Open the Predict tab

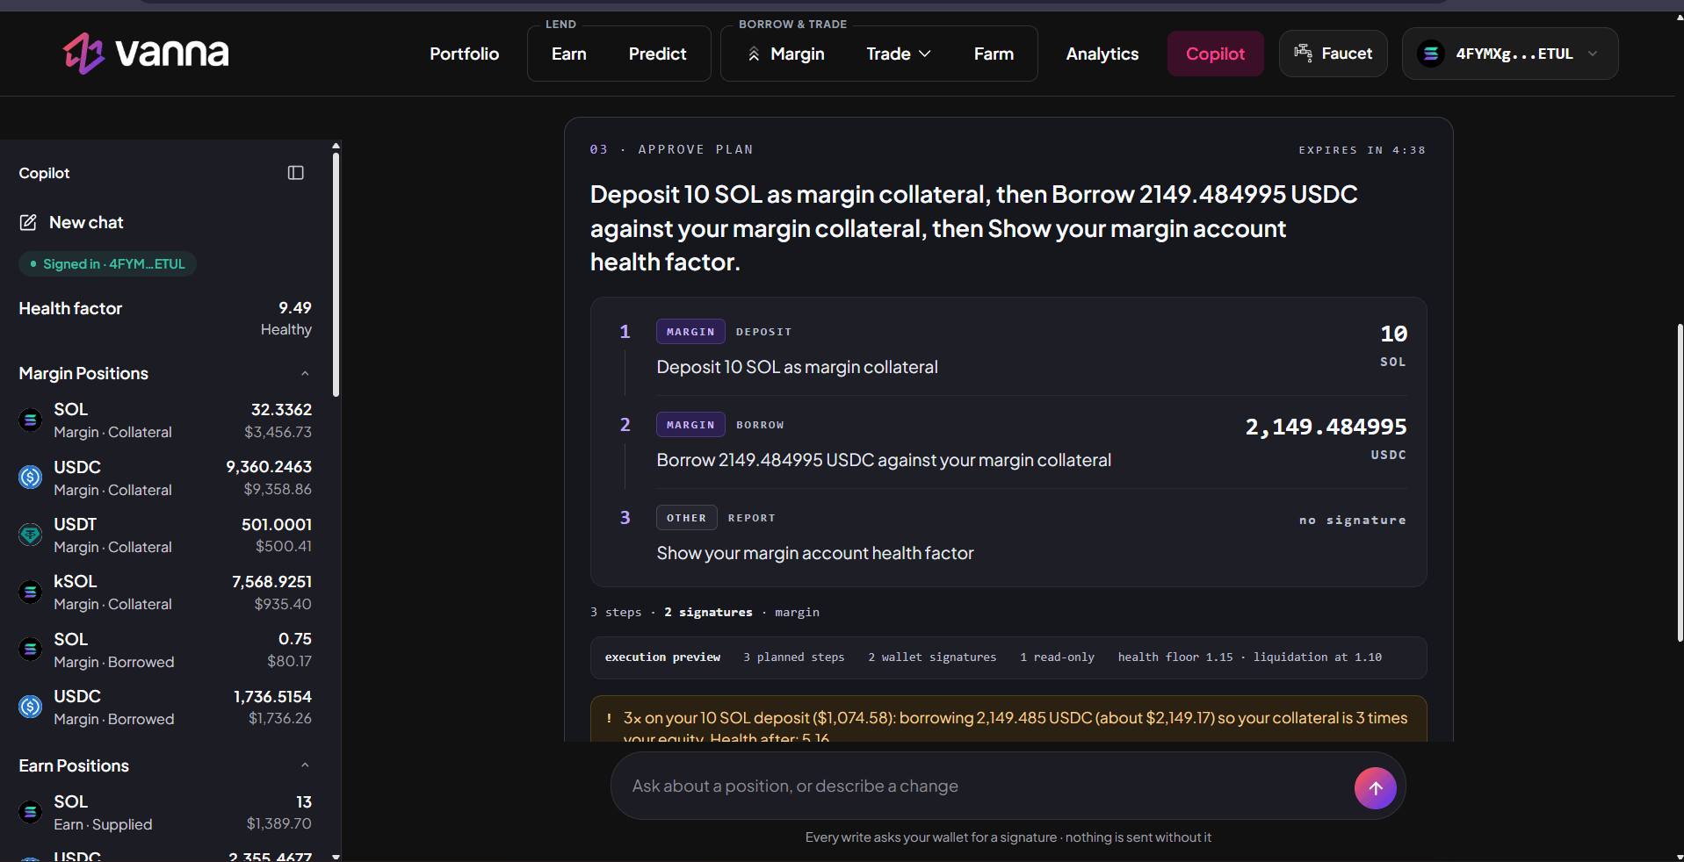(x=657, y=54)
